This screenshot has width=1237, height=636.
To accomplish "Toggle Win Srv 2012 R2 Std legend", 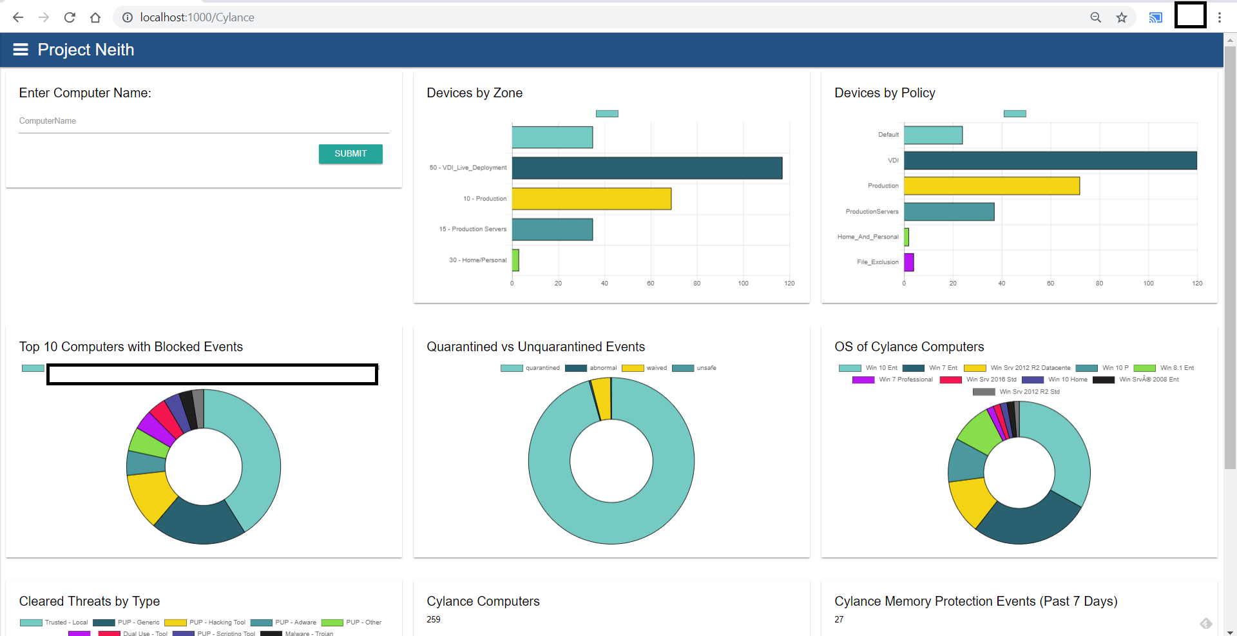I will pyautogui.click(x=1016, y=392).
